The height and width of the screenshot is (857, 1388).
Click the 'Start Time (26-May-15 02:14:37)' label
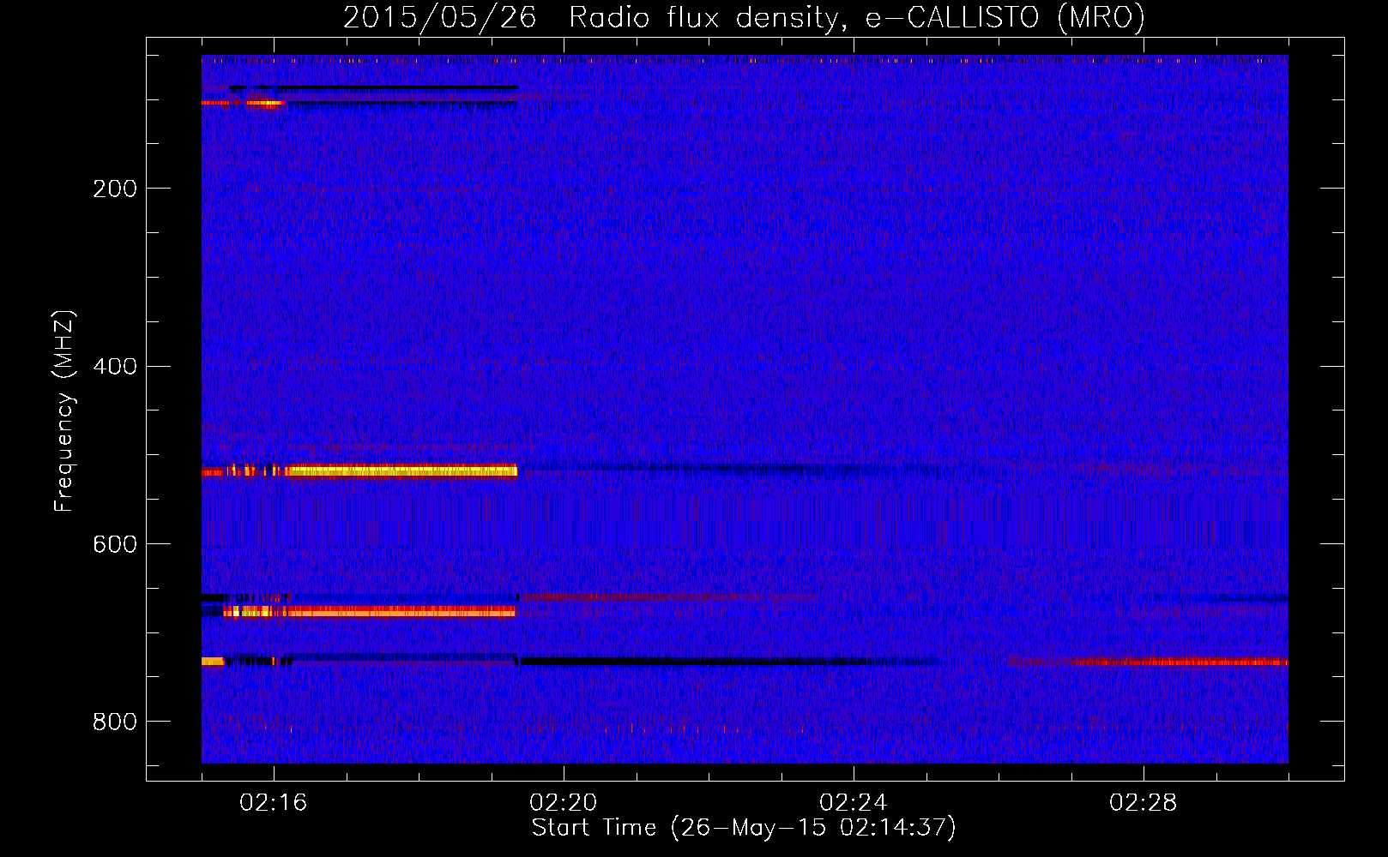click(x=744, y=828)
